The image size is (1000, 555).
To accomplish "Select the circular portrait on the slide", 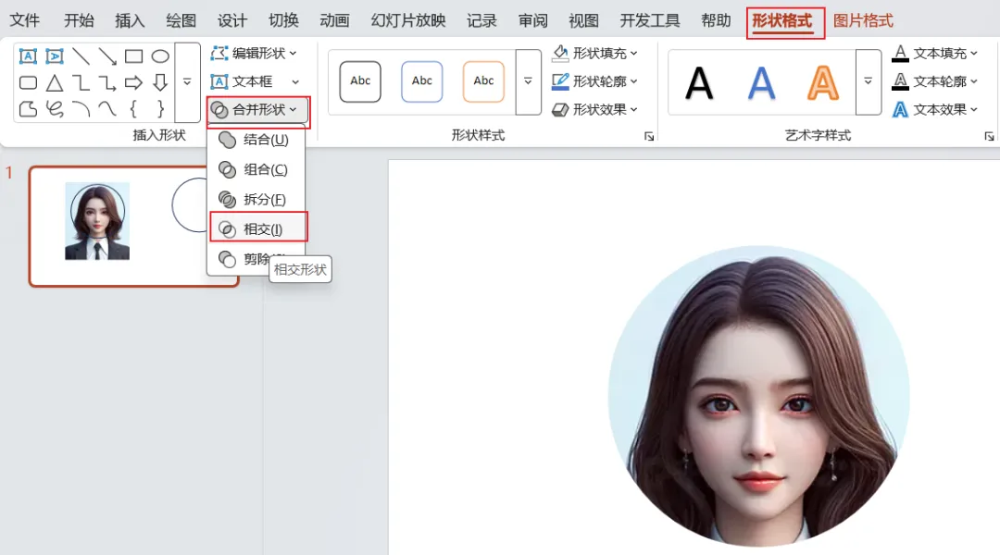I will [x=759, y=396].
